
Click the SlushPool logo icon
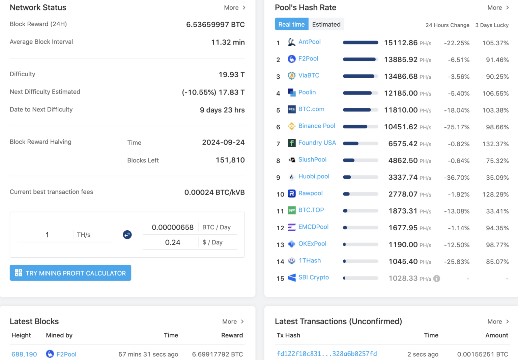coord(291,160)
